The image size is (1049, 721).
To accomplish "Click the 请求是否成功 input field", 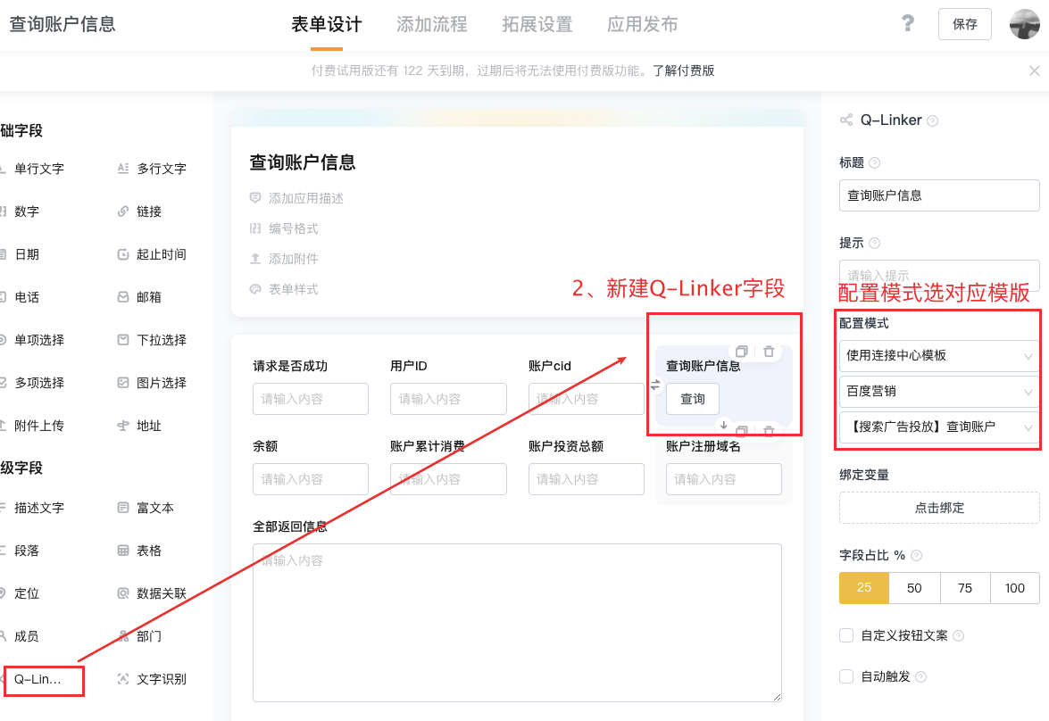I will click(311, 399).
